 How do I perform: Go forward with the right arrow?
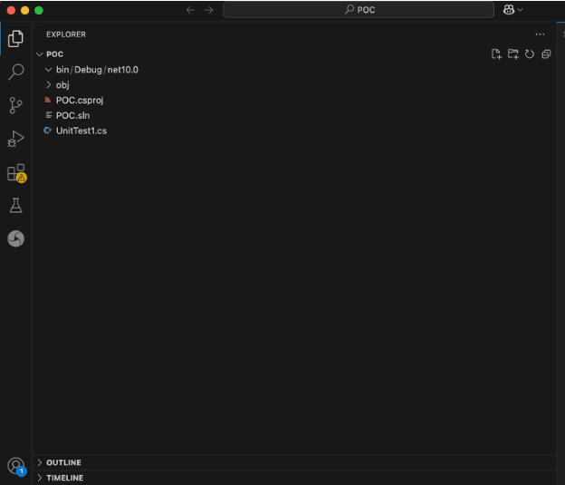point(208,10)
